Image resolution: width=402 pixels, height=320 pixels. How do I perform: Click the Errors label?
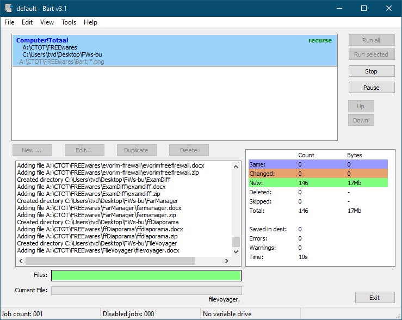tap(258, 238)
